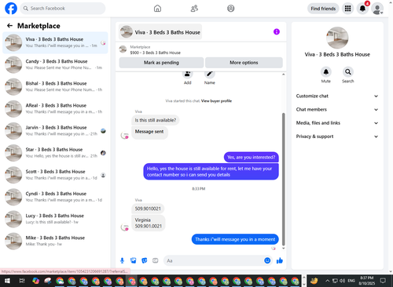Click the message 'Is this still available?'
Viewport: 393px width, 287px height.
click(x=156, y=120)
